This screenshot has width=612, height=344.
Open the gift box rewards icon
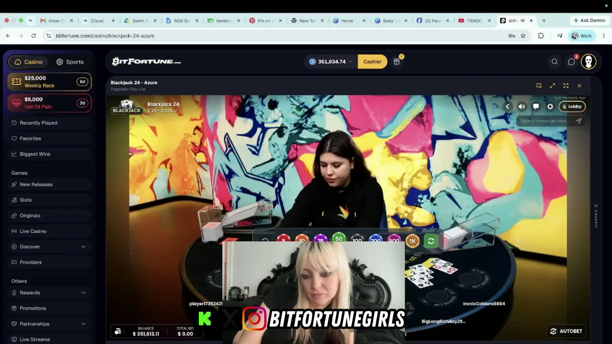point(396,62)
